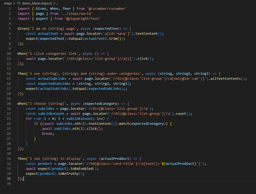Click the trim() call on line 7
This screenshot has width=256, height=194.
115,39
